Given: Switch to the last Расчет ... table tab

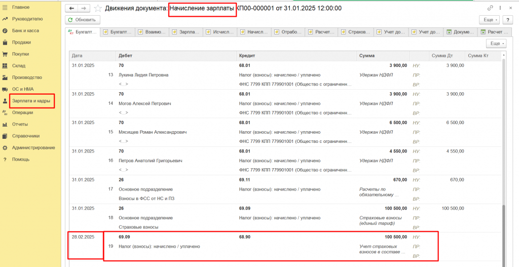Looking at the screenshot, I should click(x=494, y=32).
